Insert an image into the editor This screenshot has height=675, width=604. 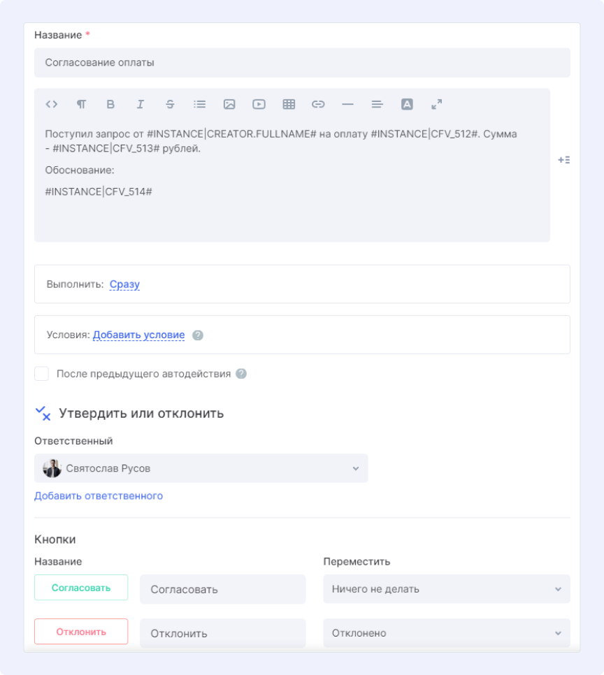229,104
